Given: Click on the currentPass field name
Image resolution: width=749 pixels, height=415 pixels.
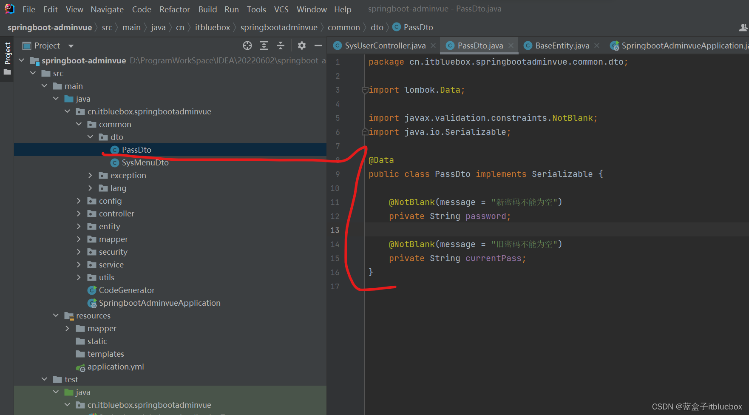Looking at the screenshot, I should (493, 258).
